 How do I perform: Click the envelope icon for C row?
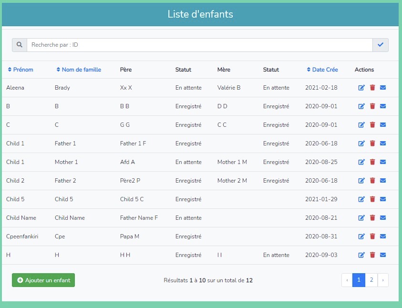383,125
